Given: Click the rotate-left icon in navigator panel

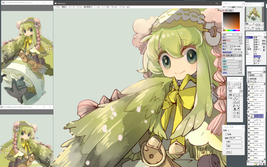Looking at the screenshot, I should [x=256, y=24].
